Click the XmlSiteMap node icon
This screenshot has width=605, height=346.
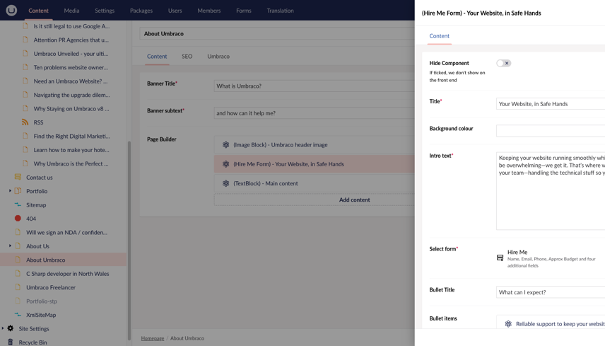[18, 315]
